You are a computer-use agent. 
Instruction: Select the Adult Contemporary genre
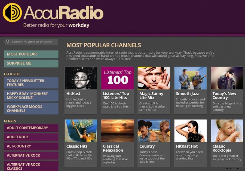[31, 128]
